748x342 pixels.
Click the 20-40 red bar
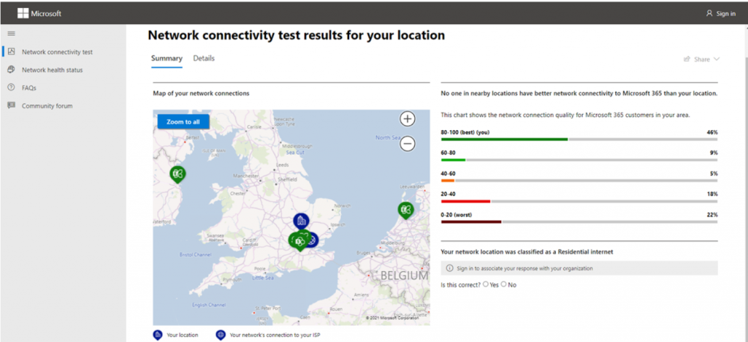[x=465, y=201]
